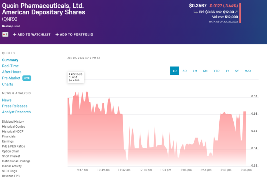Open SEC Filings page

tap(9, 171)
